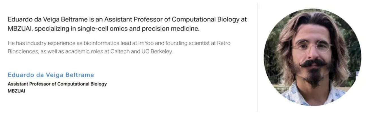
Task: Select the bold Assistant Professor of Computational Biology subtitle
Action: (x=57, y=84)
